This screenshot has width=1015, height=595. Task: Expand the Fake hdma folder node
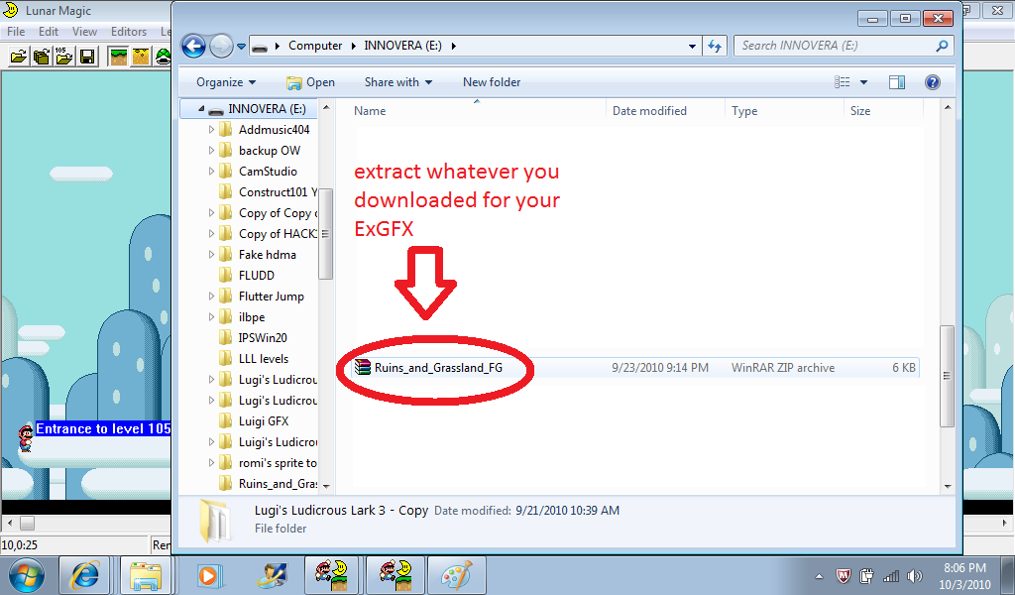point(211,255)
